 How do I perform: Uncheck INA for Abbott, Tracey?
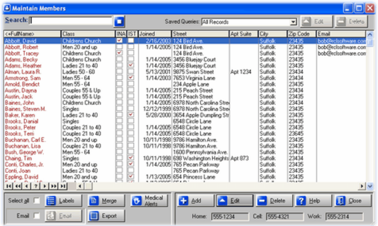(119, 53)
